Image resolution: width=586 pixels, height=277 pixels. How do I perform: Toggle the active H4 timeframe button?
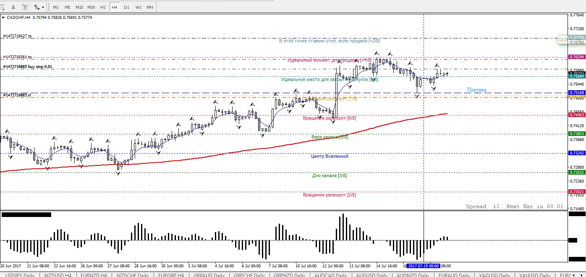(x=115, y=7)
